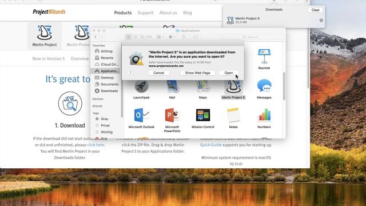Viewport: 366px width, 206px height.
Task: Open the Quick-Guide link
Action: point(210,145)
